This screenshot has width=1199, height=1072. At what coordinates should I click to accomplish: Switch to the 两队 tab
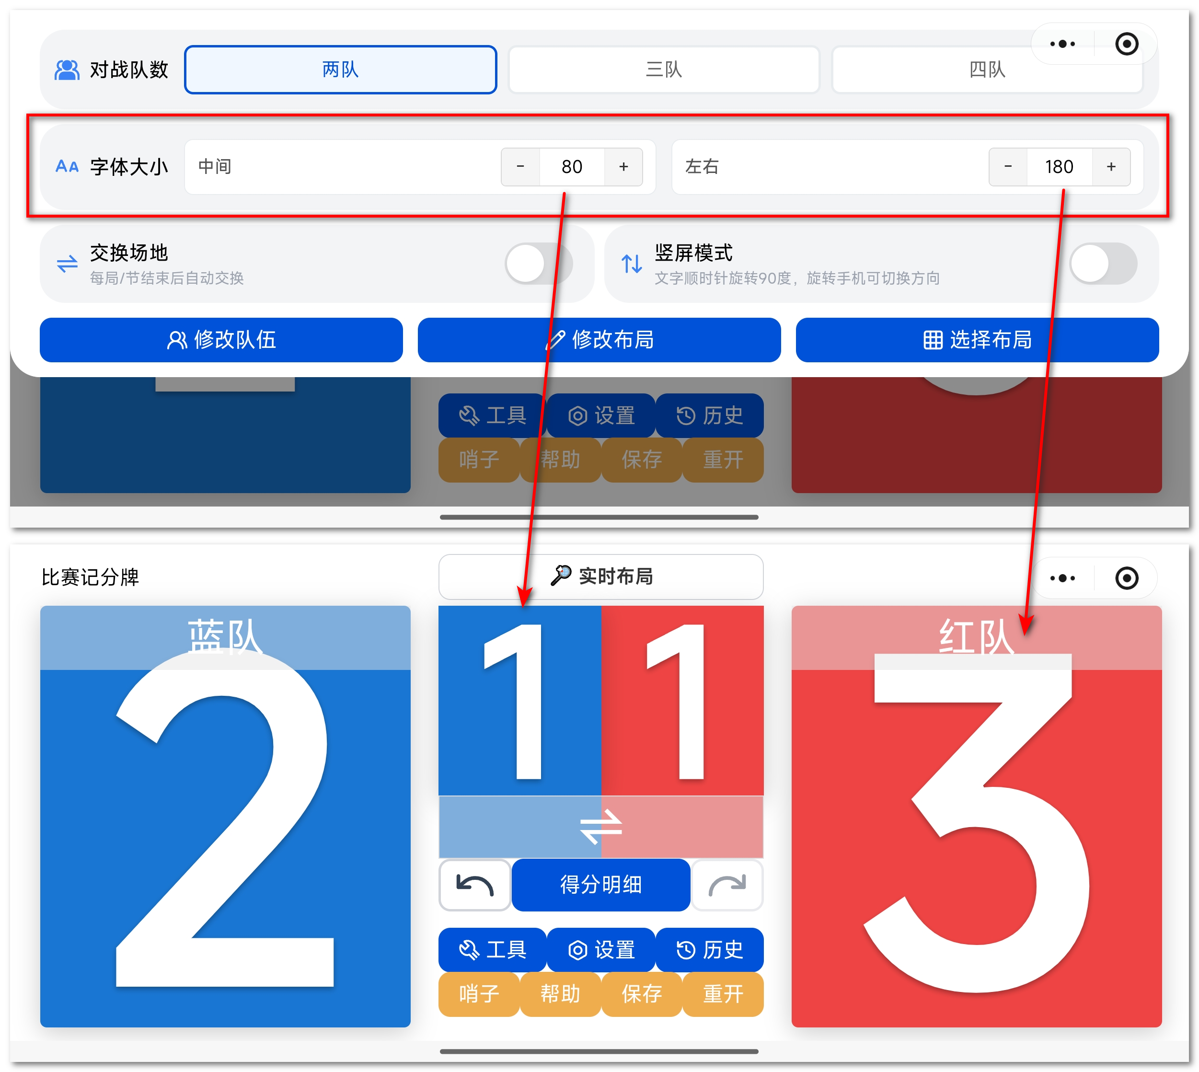340,69
